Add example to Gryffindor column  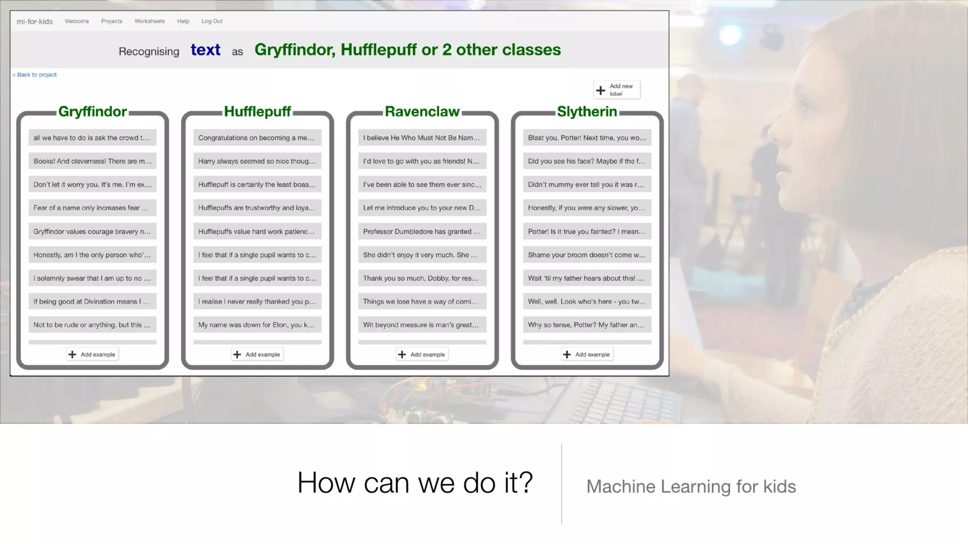[93, 355]
